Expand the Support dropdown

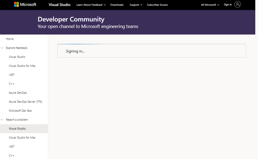(136, 5)
